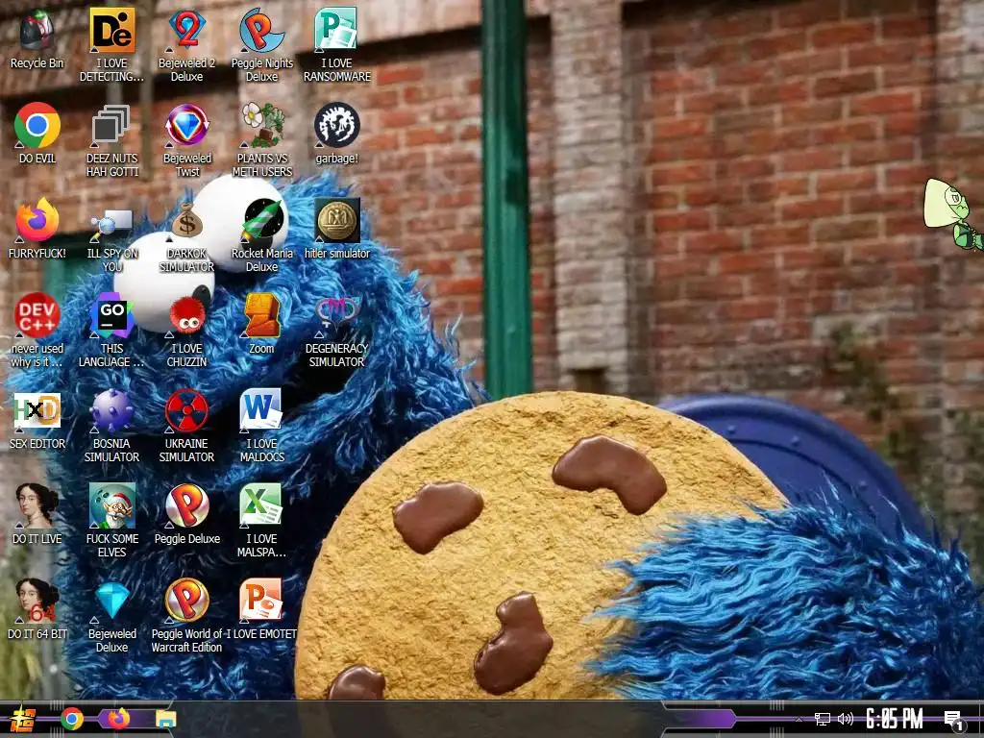
Task: Launch Firefox from the taskbar
Action: pyautogui.click(x=118, y=719)
